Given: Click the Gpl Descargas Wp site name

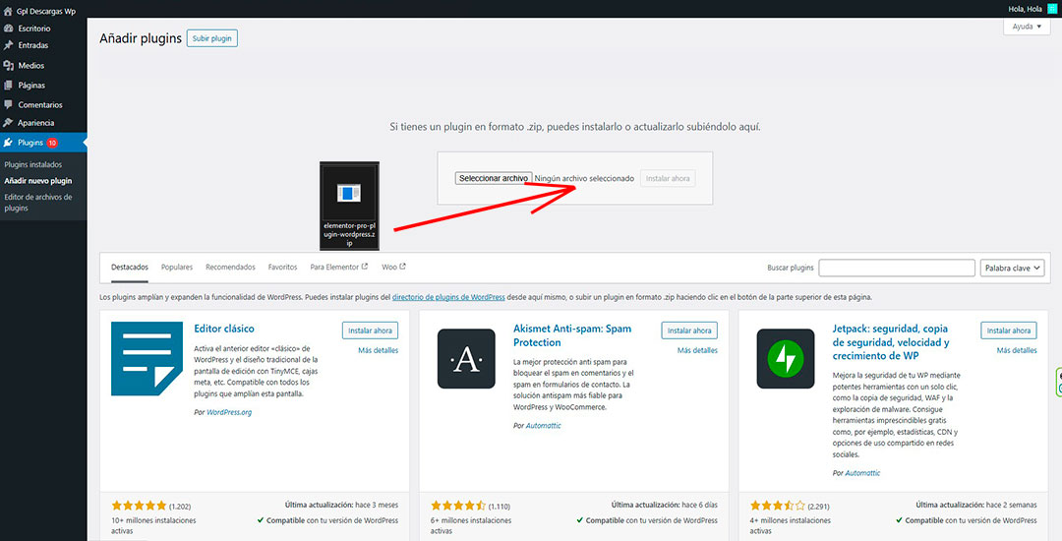Looking at the screenshot, I should 47,12.
